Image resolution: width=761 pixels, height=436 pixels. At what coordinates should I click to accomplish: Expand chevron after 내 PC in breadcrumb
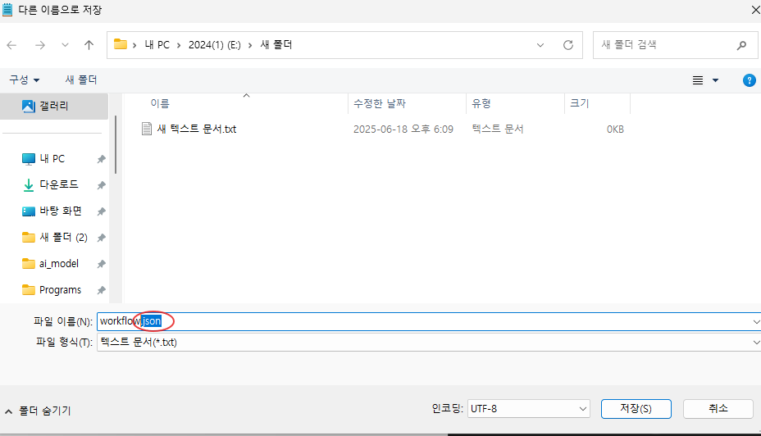click(x=179, y=45)
